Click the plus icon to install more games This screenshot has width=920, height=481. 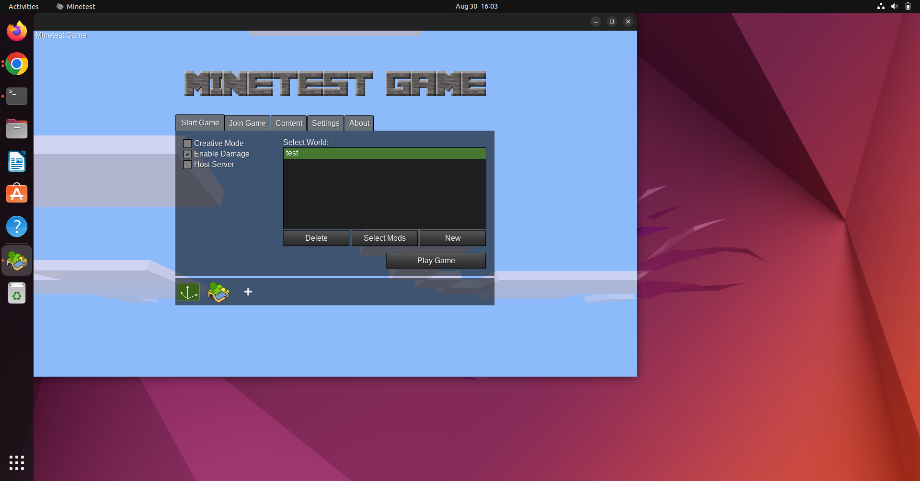(x=248, y=291)
